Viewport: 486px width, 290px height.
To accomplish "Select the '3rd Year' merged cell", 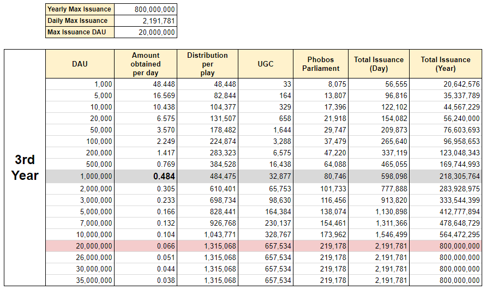I will 26,167.
